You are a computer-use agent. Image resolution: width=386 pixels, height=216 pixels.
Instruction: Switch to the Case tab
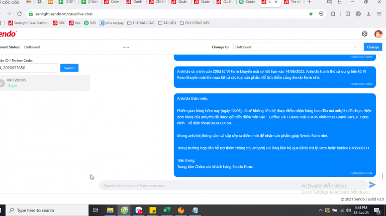(113, 2)
